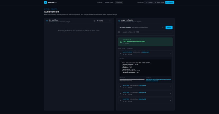The width and height of the screenshot is (219, 114).
Task: Open the Customs nav tab
Action: coord(119,2)
